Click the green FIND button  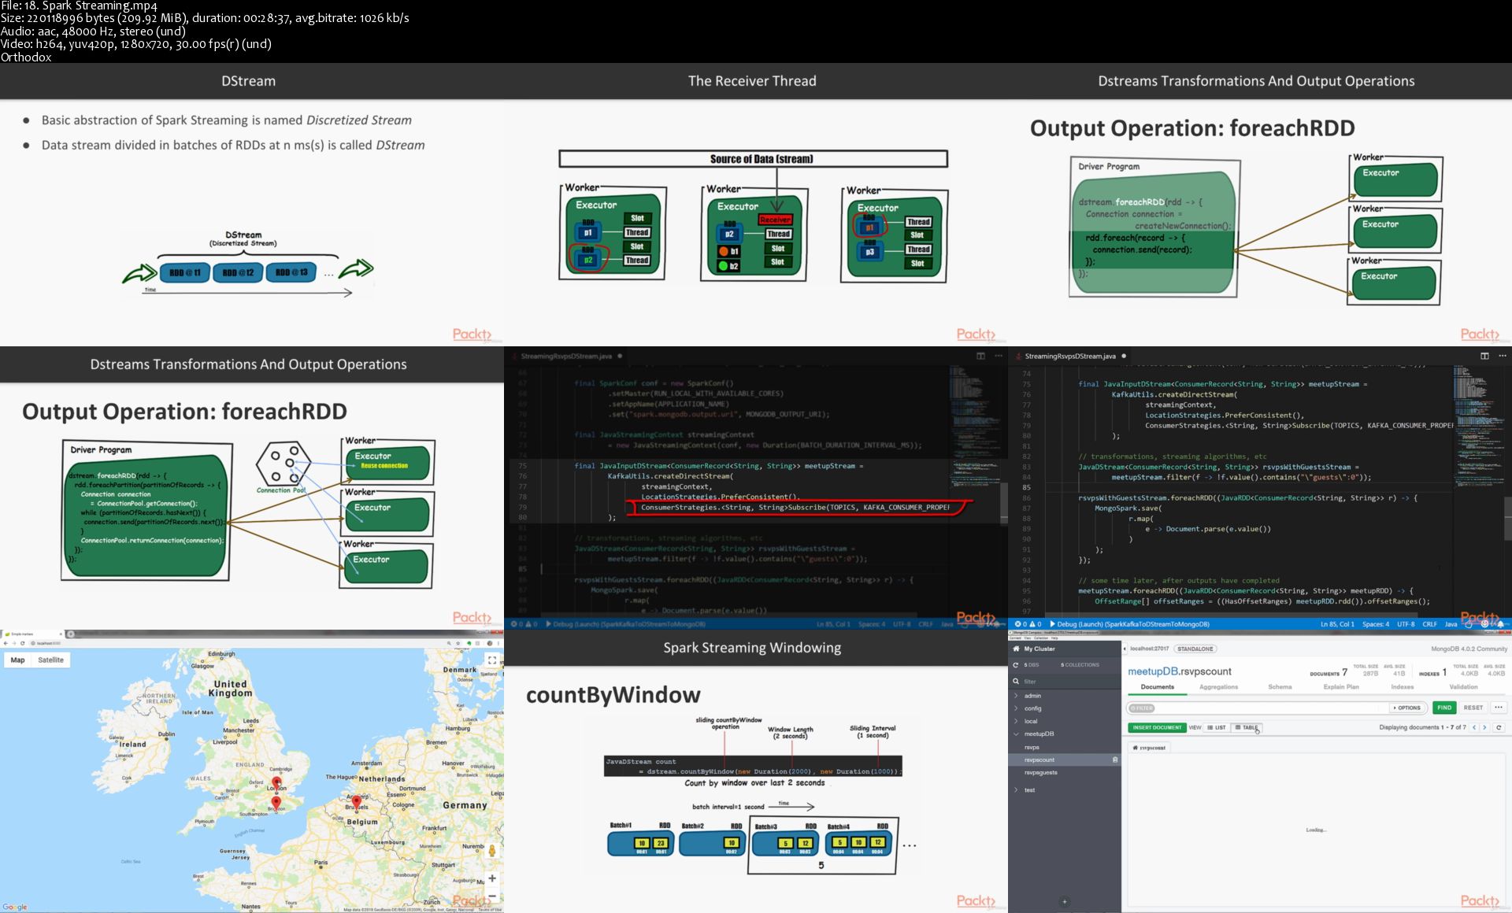click(1444, 708)
